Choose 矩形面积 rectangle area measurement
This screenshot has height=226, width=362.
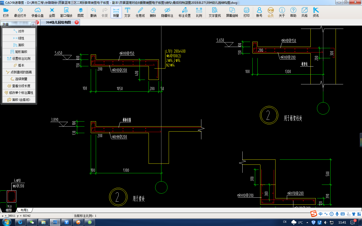(19, 52)
